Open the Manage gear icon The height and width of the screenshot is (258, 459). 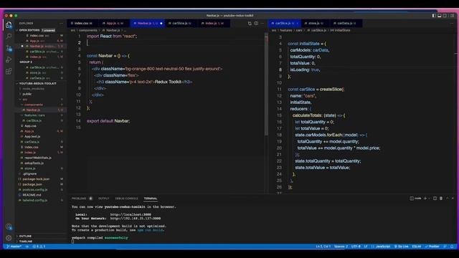point(9,238)
